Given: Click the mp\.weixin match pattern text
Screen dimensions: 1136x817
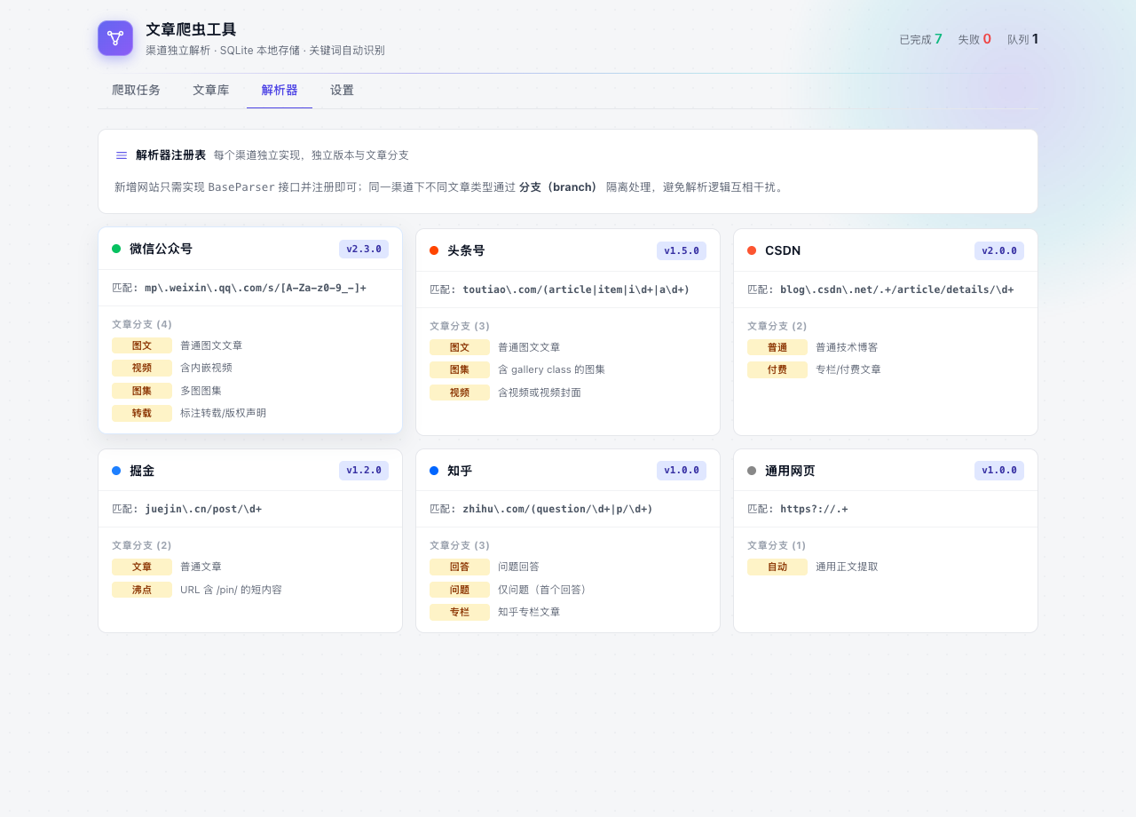Looking at the screenshot, I should pos(256,288).
